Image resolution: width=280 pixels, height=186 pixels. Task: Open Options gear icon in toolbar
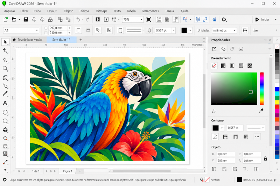pos(224,20)
